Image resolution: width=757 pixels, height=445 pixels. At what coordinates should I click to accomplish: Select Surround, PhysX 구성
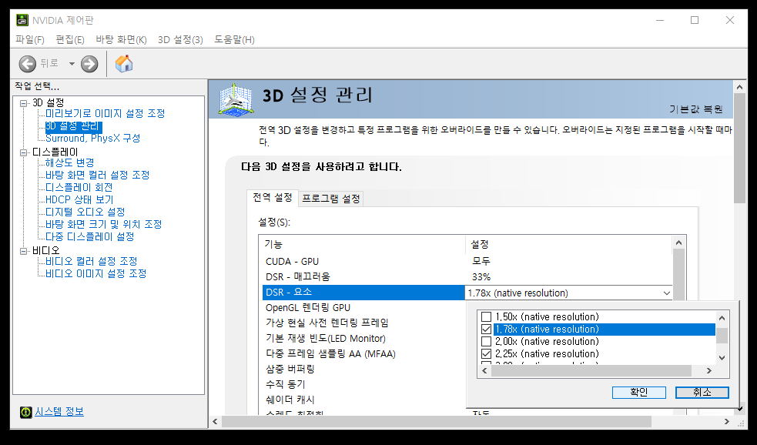(92, 138)
